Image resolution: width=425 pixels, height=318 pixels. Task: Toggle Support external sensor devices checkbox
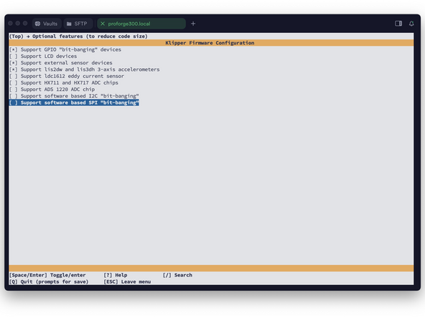(x=13, y=63)
